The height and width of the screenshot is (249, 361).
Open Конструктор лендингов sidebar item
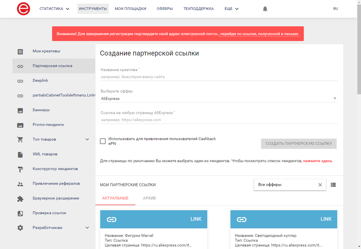click(x=54, y=169)
